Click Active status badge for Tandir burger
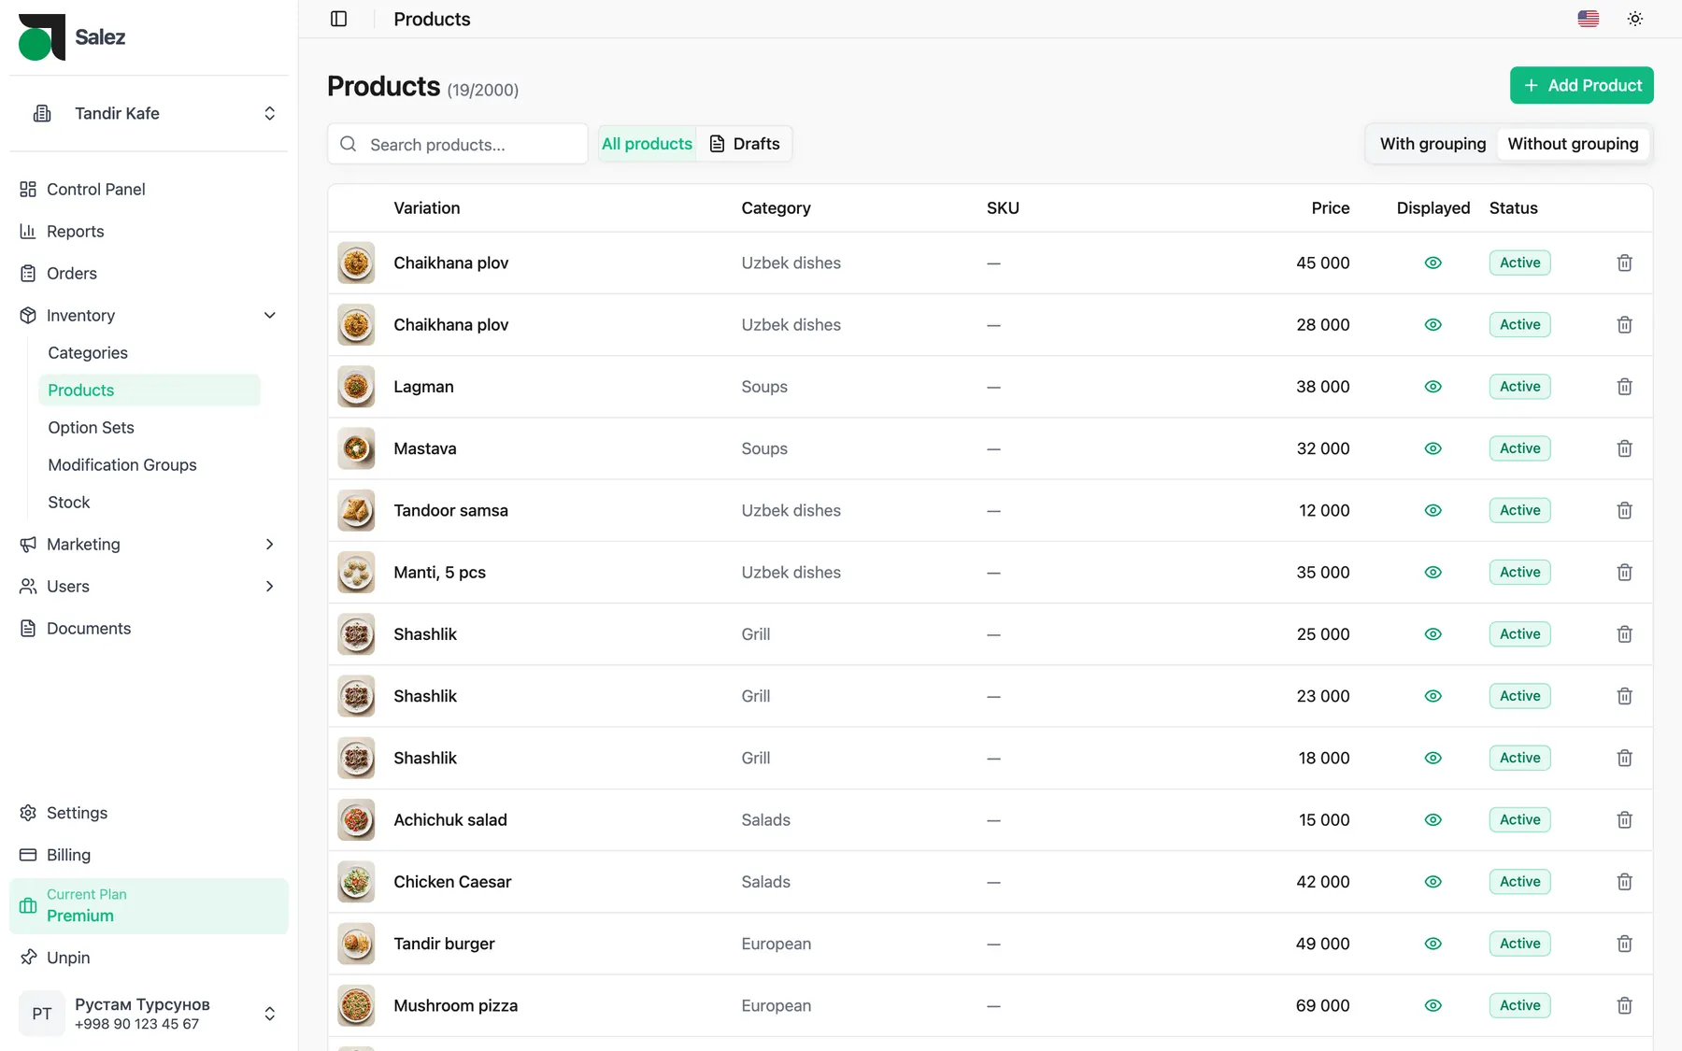This screenshot has height=1051, width=1682. (x=1519, y=944)
